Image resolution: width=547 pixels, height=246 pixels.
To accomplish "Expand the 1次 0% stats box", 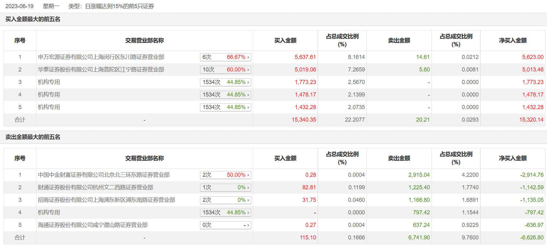I will coord(225,187).
